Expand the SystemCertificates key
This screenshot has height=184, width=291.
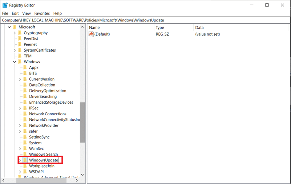click(15, 50)
